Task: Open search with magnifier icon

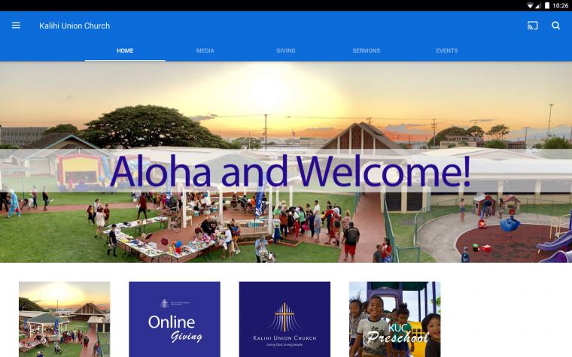Action: click(555, 26)
